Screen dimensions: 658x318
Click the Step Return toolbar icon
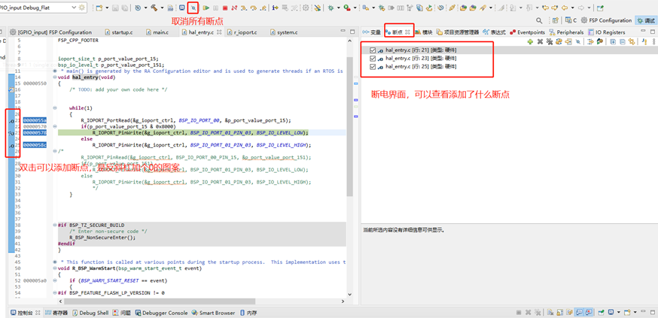click(263, 8)
